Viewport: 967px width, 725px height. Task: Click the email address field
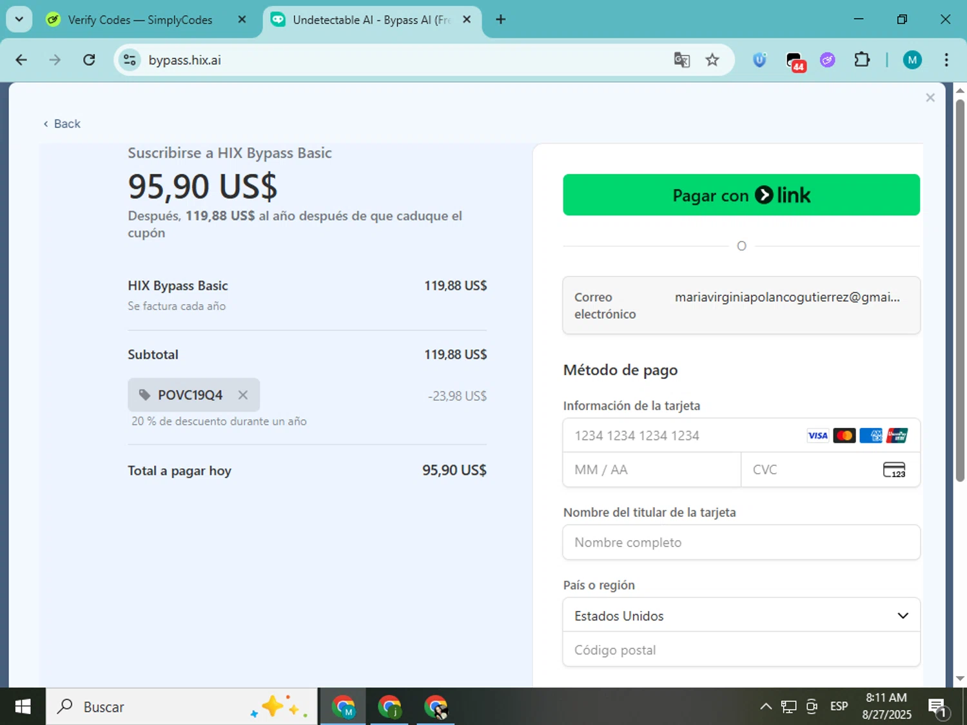click(x=741, y=305)
